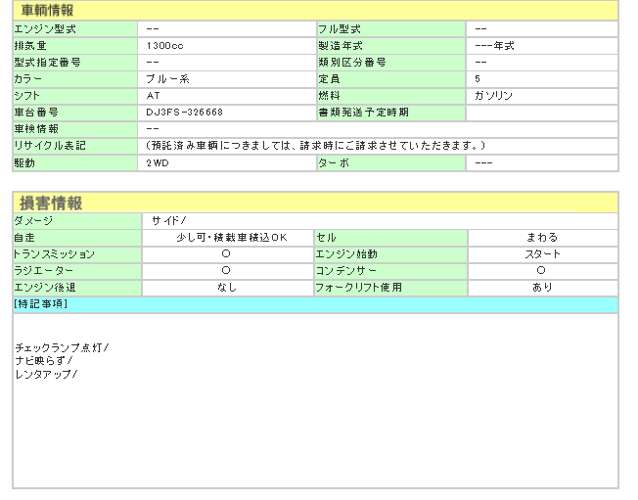Click the スタート engine start value
This screenshot has width=638, height=500.
[x=542, y=254]
